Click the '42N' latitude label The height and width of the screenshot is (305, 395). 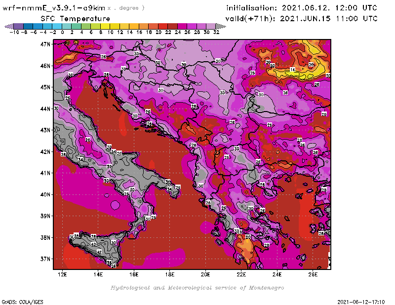click(x=45, y=152)
